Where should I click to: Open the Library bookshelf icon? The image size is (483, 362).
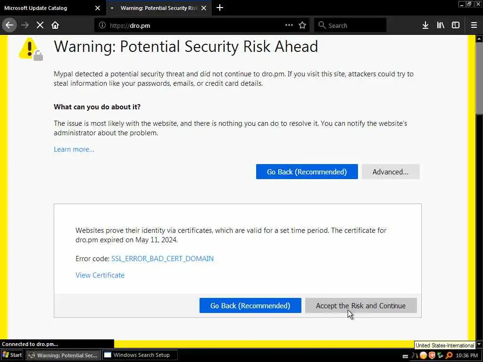[x=441, y=25]
